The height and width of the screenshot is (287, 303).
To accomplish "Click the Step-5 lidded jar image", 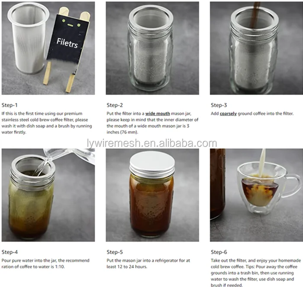I will point(152,195).
